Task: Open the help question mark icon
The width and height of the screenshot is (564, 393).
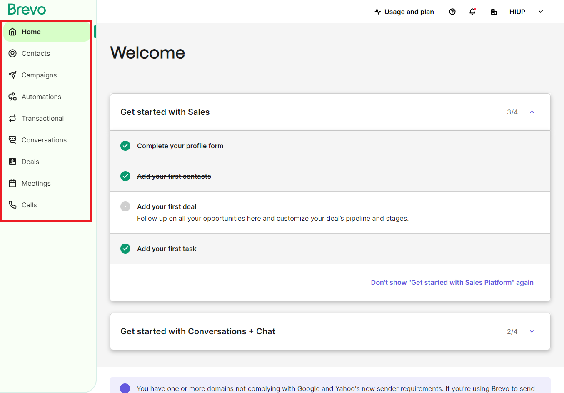Action: pyautogui.click(x=452, y=12)
